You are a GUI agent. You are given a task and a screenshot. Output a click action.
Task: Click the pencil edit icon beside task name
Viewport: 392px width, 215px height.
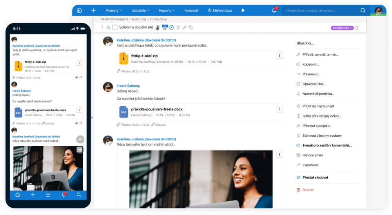point(185,27)
